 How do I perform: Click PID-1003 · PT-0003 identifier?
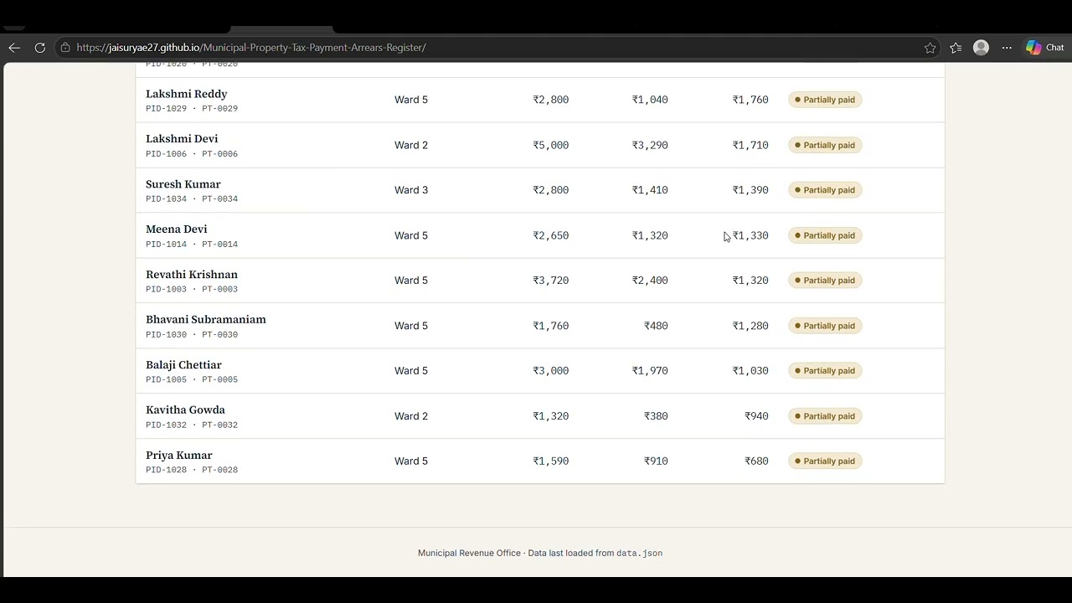click(192, 290)
